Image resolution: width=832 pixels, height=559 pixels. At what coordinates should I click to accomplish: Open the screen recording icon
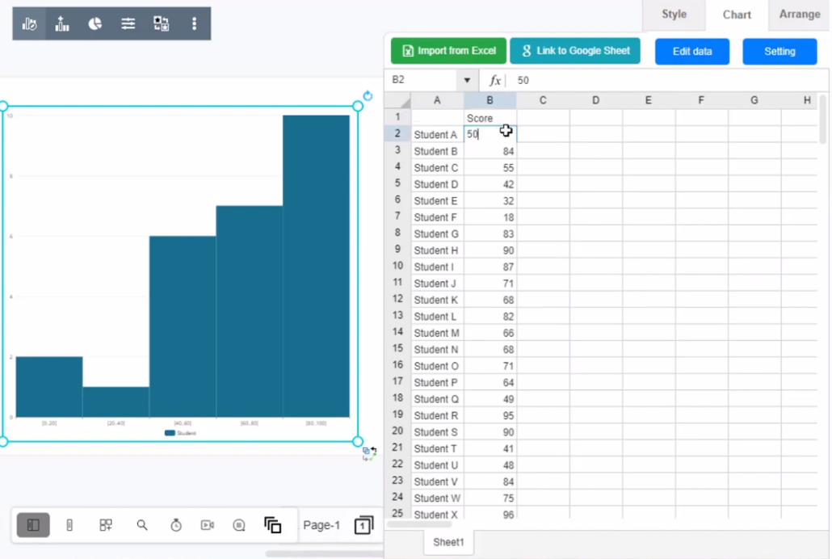point(207,525)
